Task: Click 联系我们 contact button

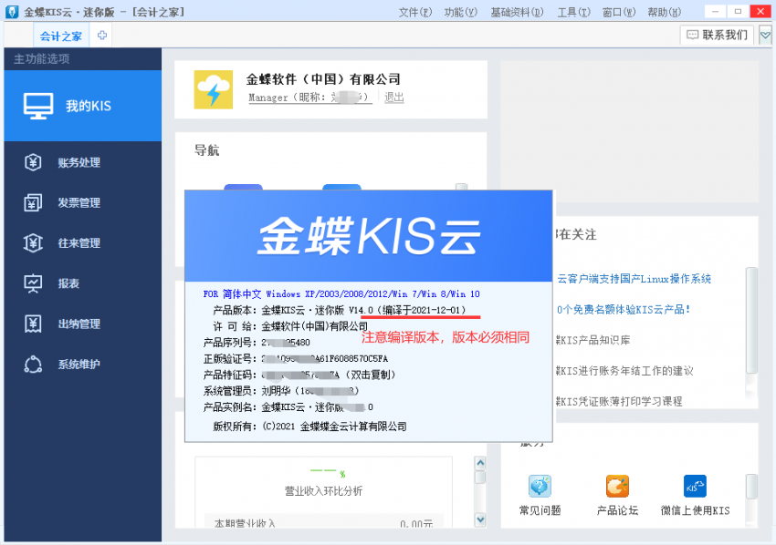Action: 718,36
